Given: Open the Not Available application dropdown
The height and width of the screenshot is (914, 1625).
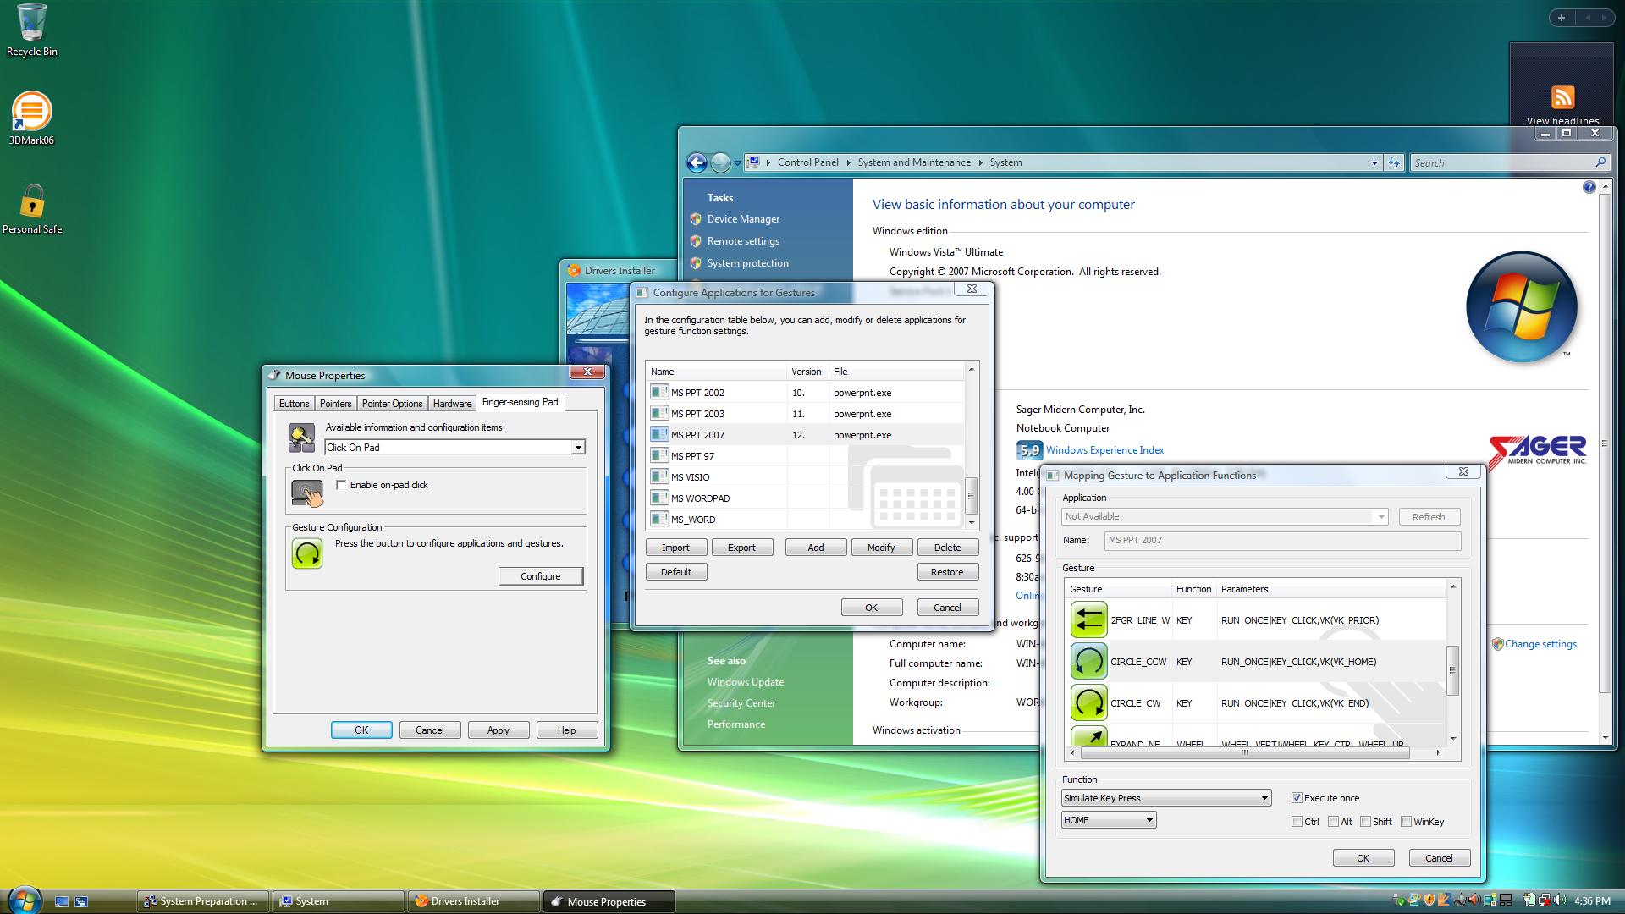Looking at the screenshot, I should (1225, 516).
